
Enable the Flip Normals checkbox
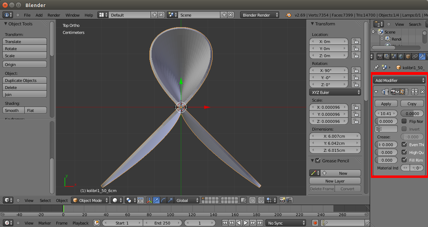[404, 121]
